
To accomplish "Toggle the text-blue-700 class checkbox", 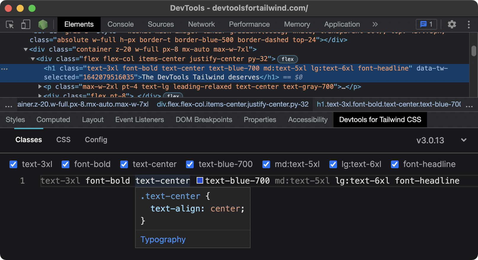I will (190, 164).
